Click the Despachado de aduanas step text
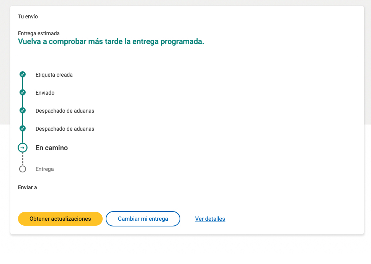 coord(65,111)
